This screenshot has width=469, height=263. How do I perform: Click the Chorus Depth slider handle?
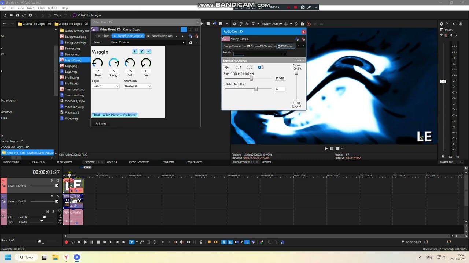pyautogui.click(x=256, y=89)
